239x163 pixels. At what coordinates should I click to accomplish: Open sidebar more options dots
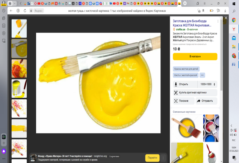(4, 159)
